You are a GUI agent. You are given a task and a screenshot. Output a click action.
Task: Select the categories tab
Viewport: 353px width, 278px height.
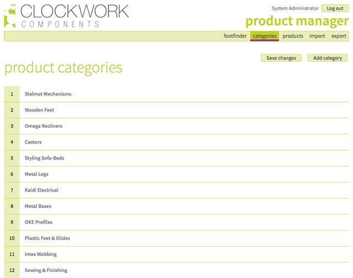pos(265,36)
